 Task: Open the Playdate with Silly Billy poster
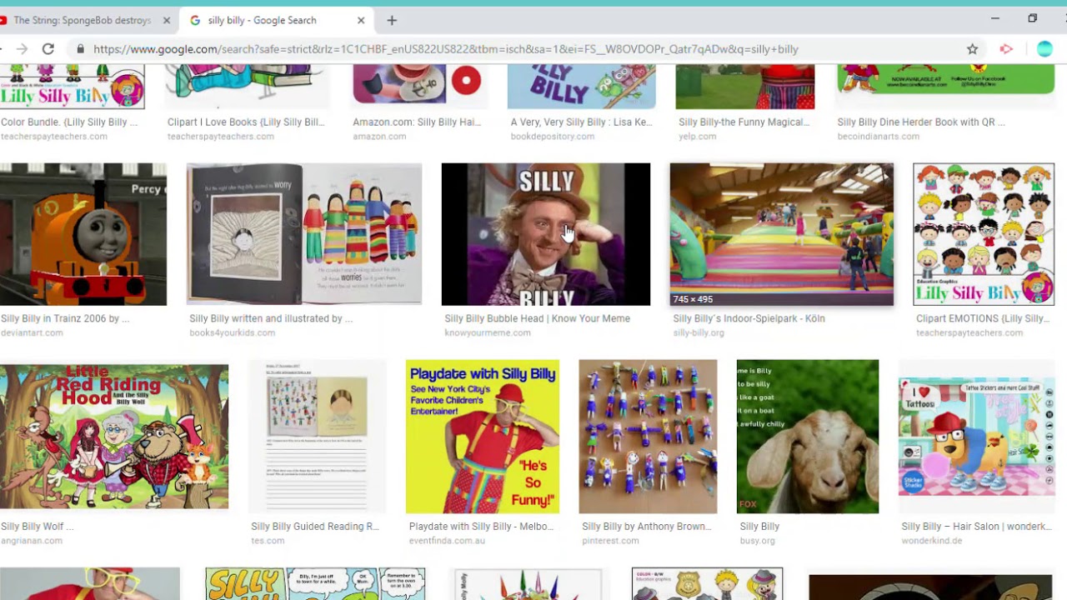click(483, 437)
